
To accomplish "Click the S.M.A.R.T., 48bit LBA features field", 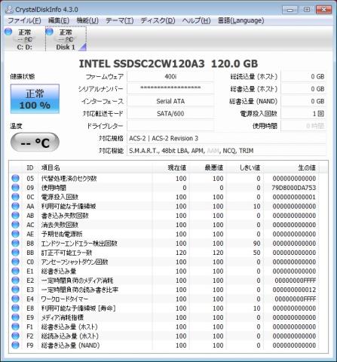I will (226, 151).
